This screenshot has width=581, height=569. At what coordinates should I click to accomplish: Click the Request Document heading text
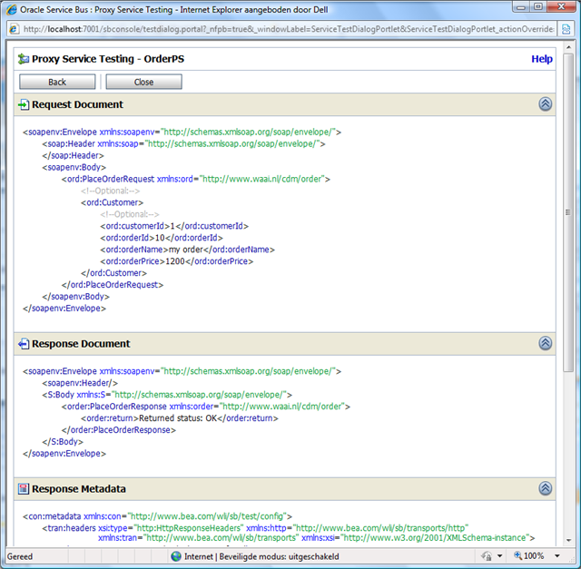coord(77,104)
